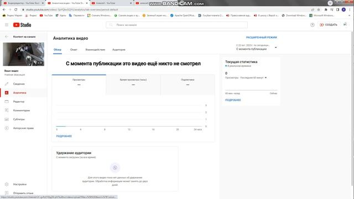
Task: Click the YouTube Studio logo
Action: tap(22, 25)
